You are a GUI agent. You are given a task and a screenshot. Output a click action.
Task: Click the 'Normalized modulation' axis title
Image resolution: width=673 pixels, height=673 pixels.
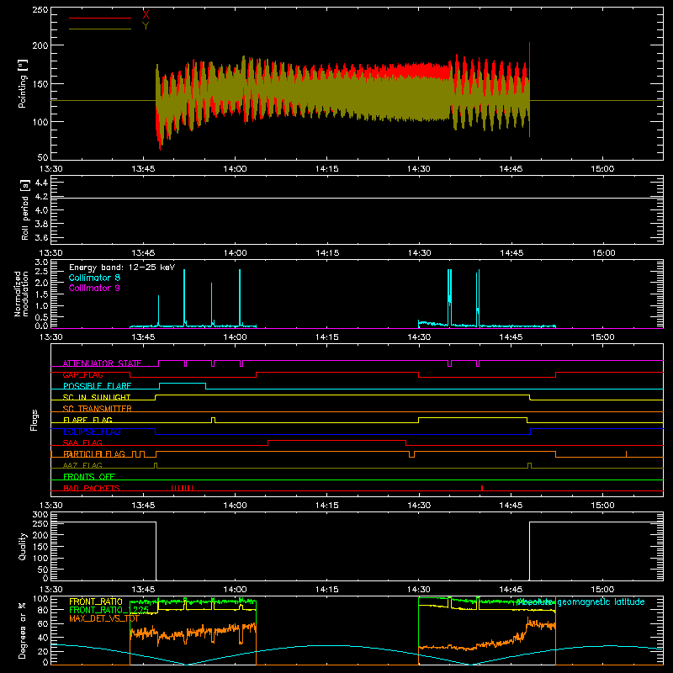click(20, 294)
